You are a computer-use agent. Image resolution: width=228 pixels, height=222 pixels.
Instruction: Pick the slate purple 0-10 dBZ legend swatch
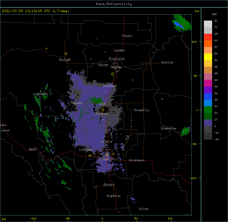(x=208, y=123)
